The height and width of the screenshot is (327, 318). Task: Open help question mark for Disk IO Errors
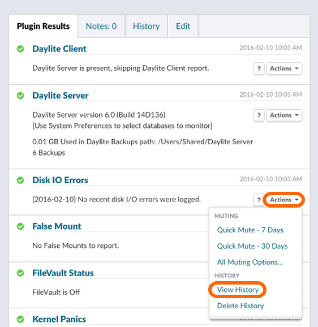259,200
